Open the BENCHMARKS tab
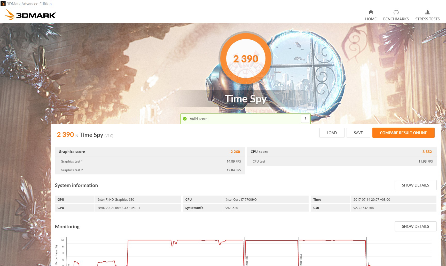This screenshot has width=446, height=266. pos(396,15)
